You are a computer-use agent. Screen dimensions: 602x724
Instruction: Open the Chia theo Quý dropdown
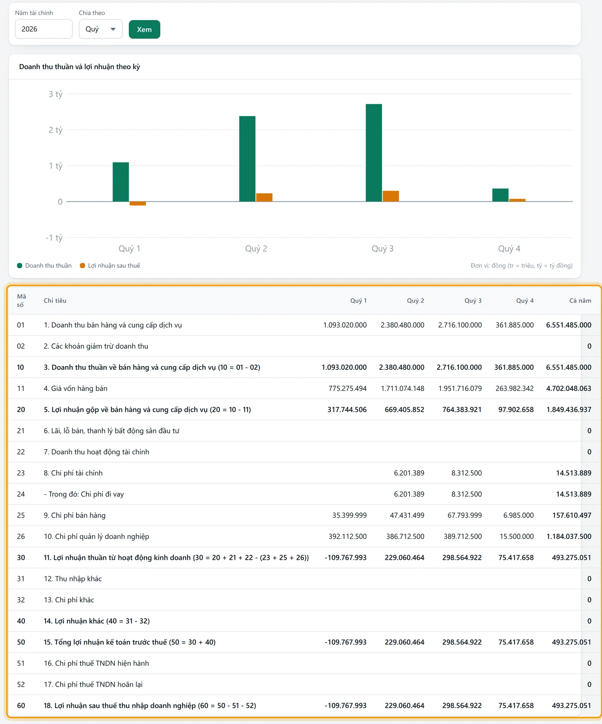100,29
